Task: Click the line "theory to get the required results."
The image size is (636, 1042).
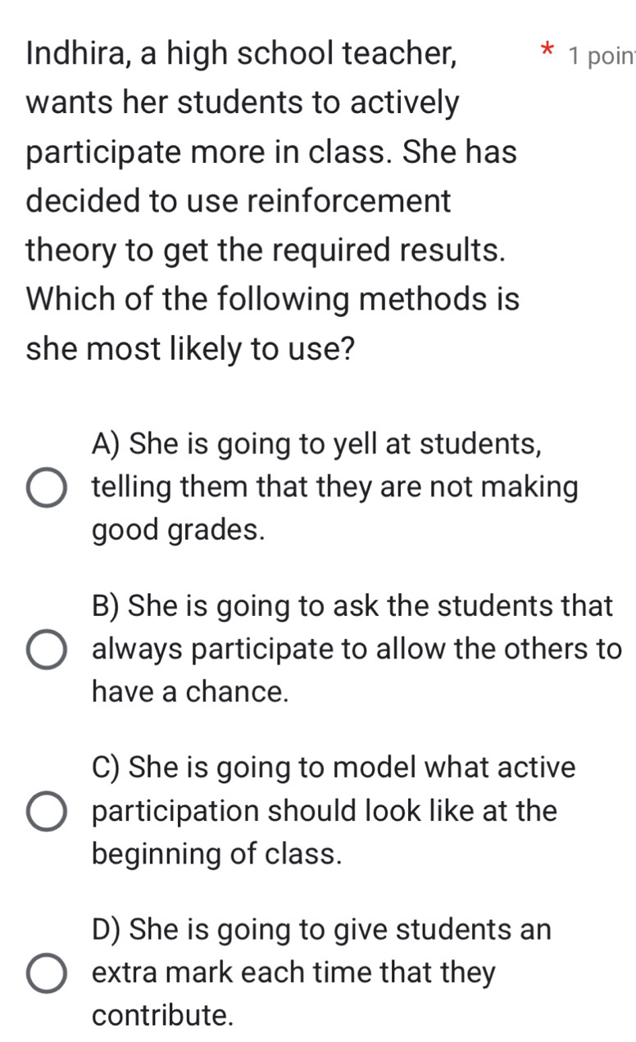Action: (265, 250)
